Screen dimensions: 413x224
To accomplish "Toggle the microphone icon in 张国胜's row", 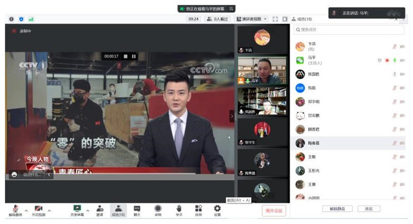I will point(394,74).
